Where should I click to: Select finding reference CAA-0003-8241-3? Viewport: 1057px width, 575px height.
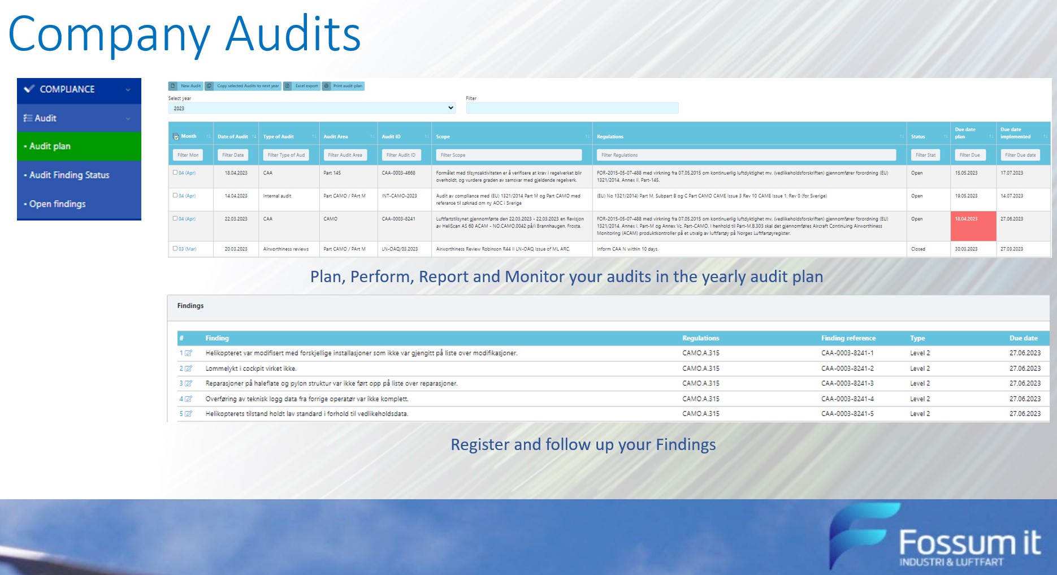click(847, 383)
